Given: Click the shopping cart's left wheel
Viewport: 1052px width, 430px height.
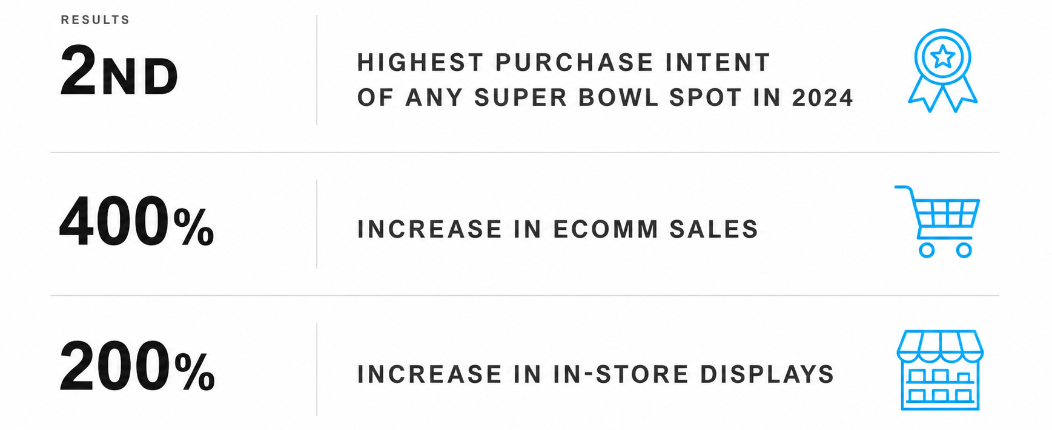Looking at the screenshot, I should click(x=927, y=250).
